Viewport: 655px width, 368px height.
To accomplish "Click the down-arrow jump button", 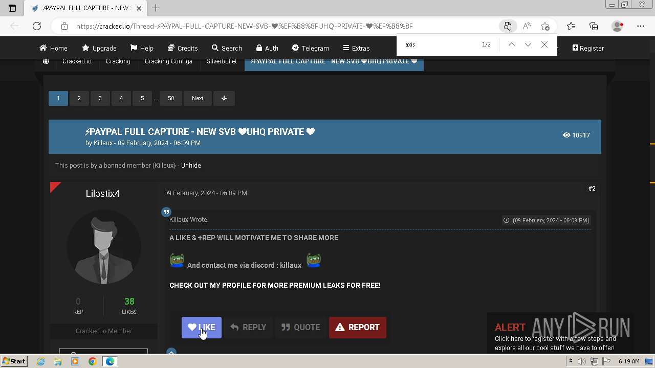I will (x=224, y=98).
